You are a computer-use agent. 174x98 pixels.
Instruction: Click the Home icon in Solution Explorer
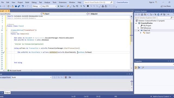coord(142,14)
